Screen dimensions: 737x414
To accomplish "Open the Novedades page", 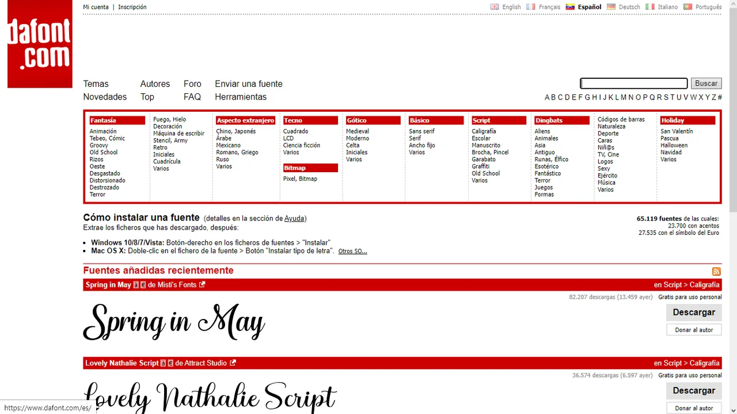I will coord(105,97).
